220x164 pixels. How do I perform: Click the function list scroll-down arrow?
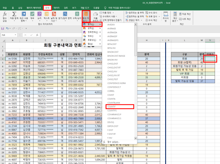[x=136, y=138]
